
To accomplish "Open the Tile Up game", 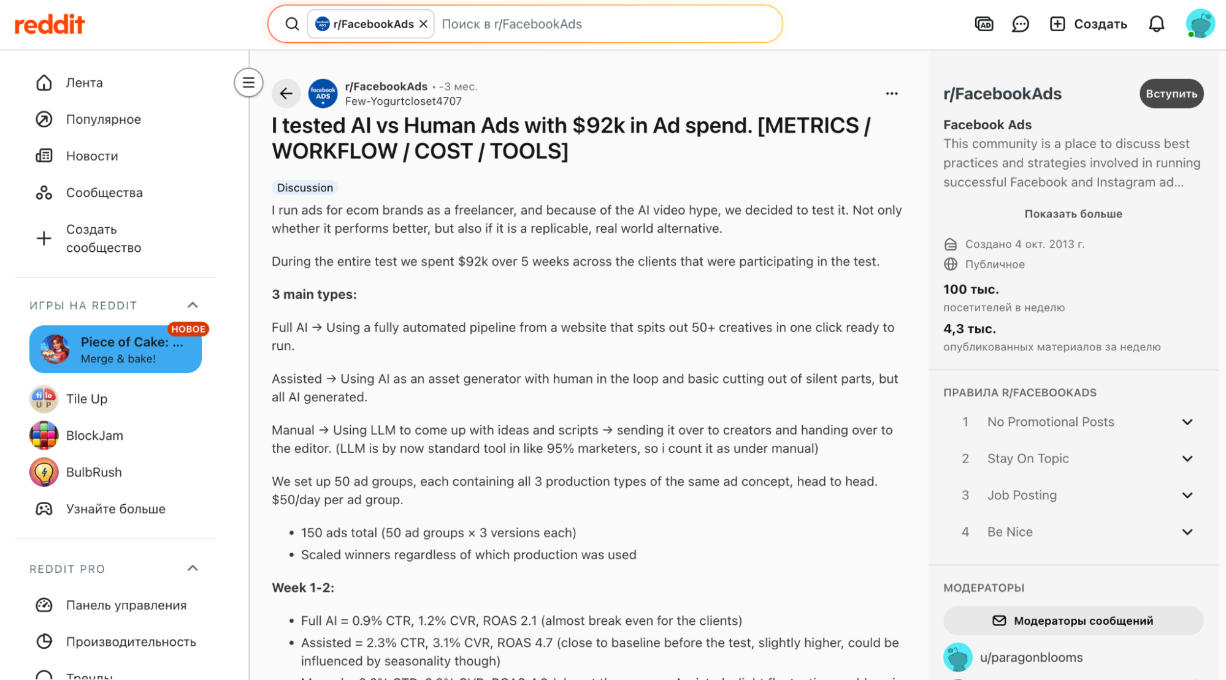I will (x=115, y=399).
